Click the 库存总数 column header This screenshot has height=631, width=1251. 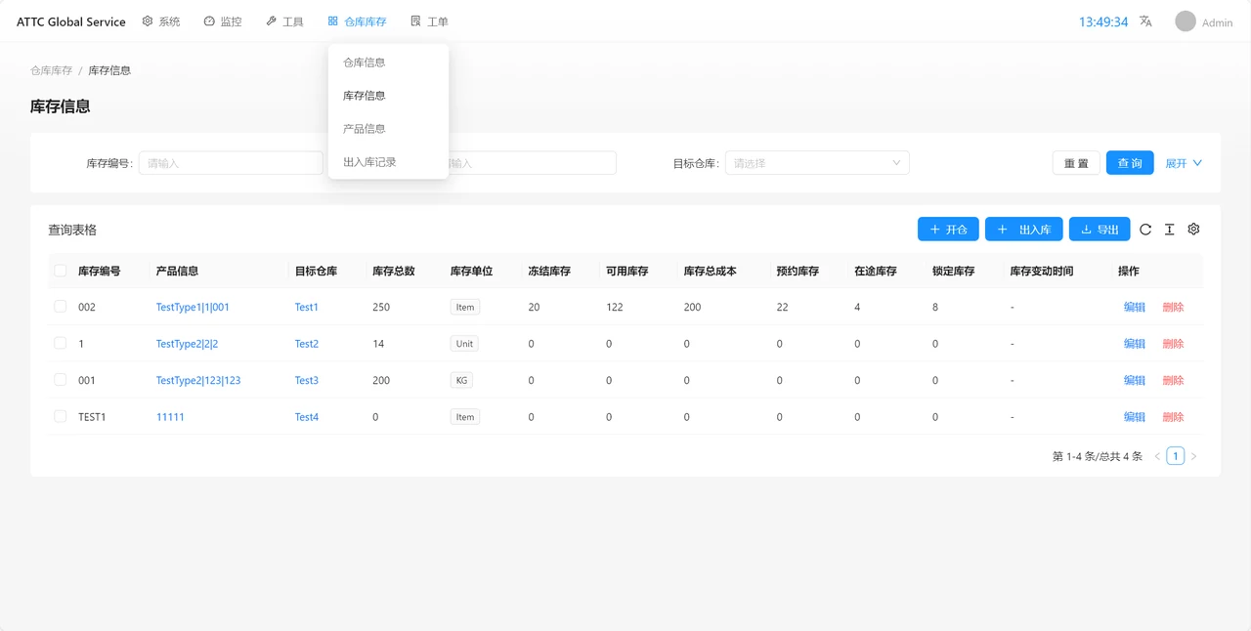394,271
